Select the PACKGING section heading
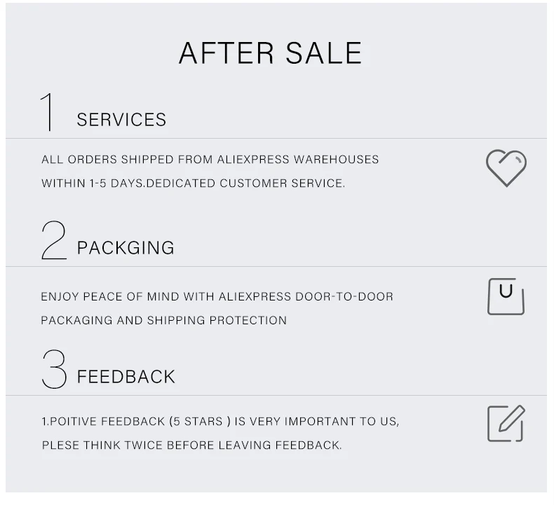 pos(126,248)
